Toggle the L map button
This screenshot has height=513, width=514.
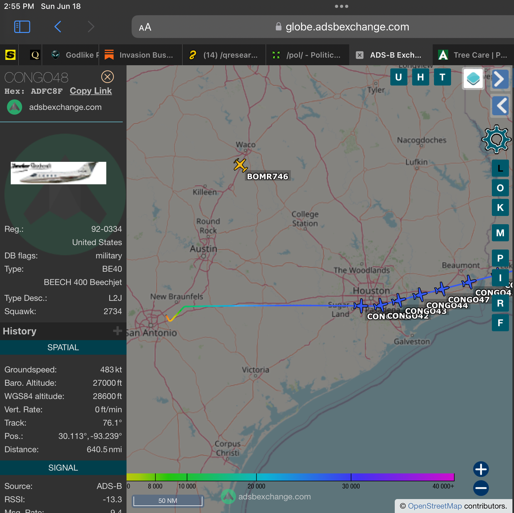pos(500,168)
